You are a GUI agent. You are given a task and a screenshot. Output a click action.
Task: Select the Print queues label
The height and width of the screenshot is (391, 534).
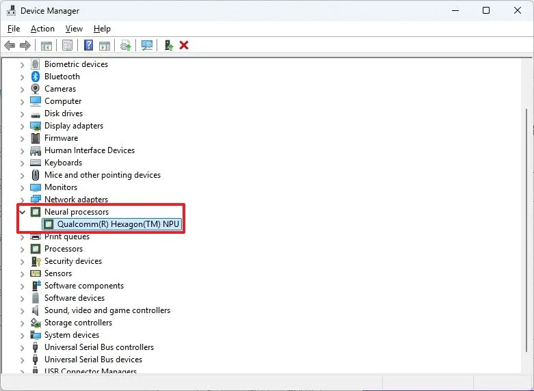(x=67, y=237)
